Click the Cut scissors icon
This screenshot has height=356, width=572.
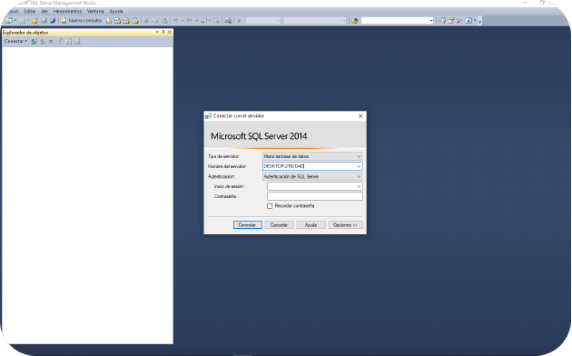[x=146, y=20]
